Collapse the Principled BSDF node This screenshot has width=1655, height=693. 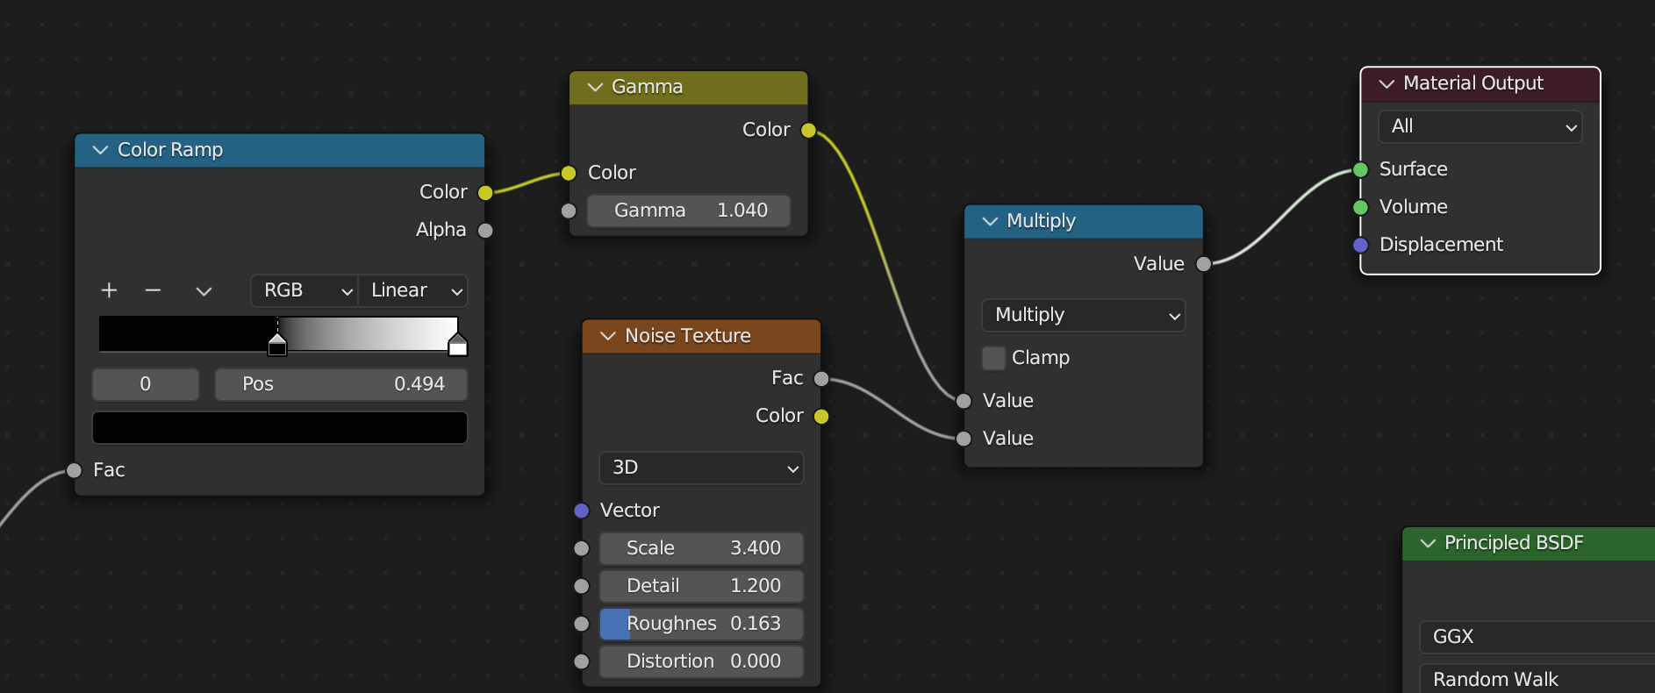pos(1428,543)
